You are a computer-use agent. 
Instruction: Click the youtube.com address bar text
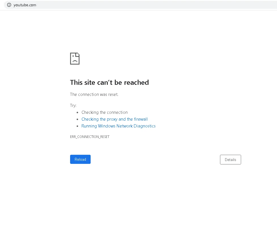coord(25,5)
